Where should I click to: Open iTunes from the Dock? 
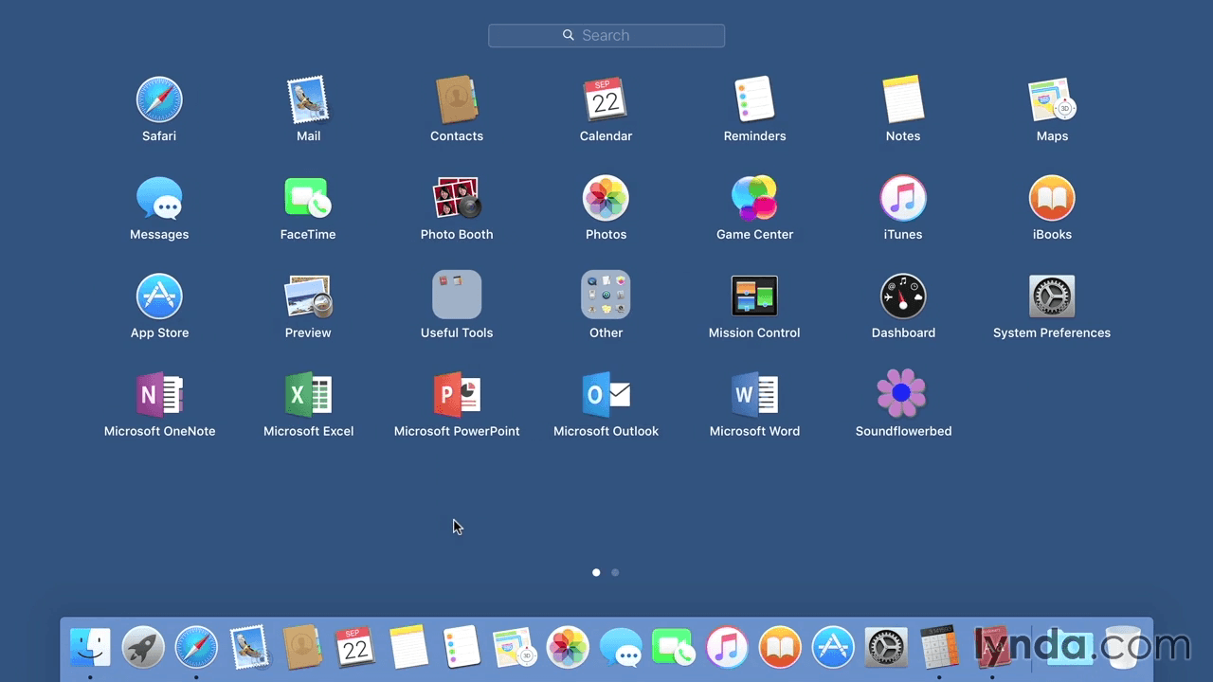pos(727,648)
